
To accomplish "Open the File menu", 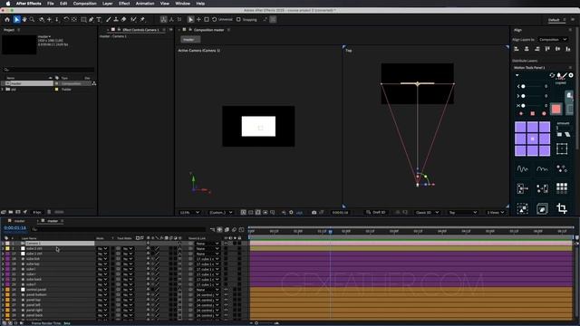I will tap(51, 4).
